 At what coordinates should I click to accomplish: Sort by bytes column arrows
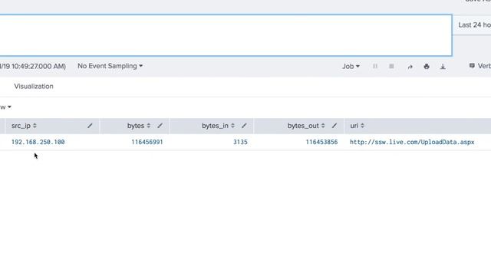[148, 126]
